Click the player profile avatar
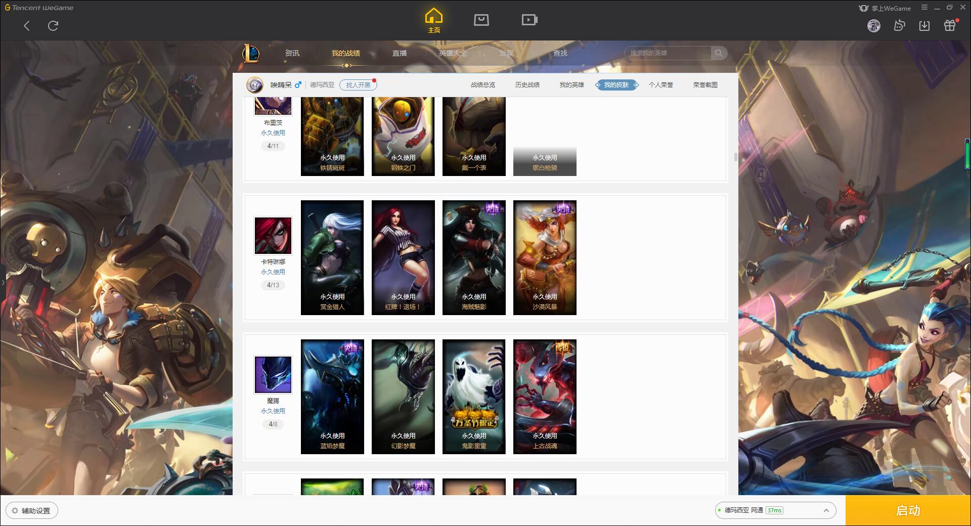971x526 pixels. pos(255,85)
